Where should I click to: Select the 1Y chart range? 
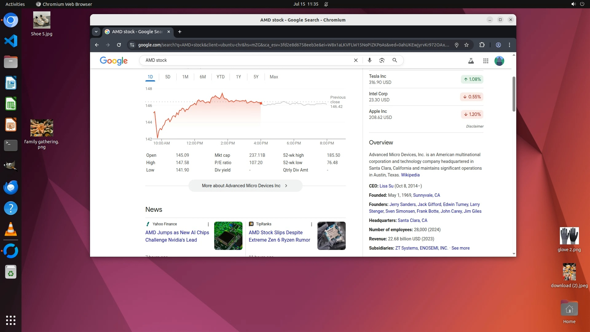click(x=238, y=77)
